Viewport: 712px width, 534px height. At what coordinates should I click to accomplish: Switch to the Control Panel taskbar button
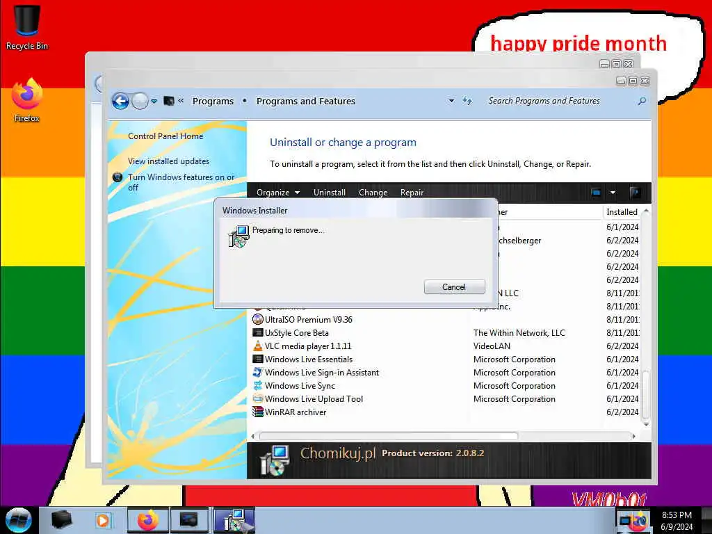[x=189, y=520]
